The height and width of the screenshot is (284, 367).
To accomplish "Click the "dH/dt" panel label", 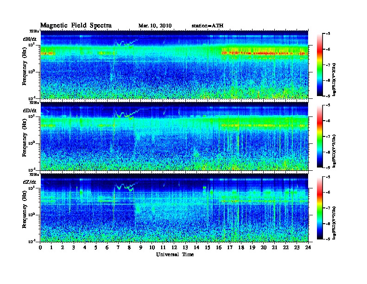I will (x=30, y=39).
